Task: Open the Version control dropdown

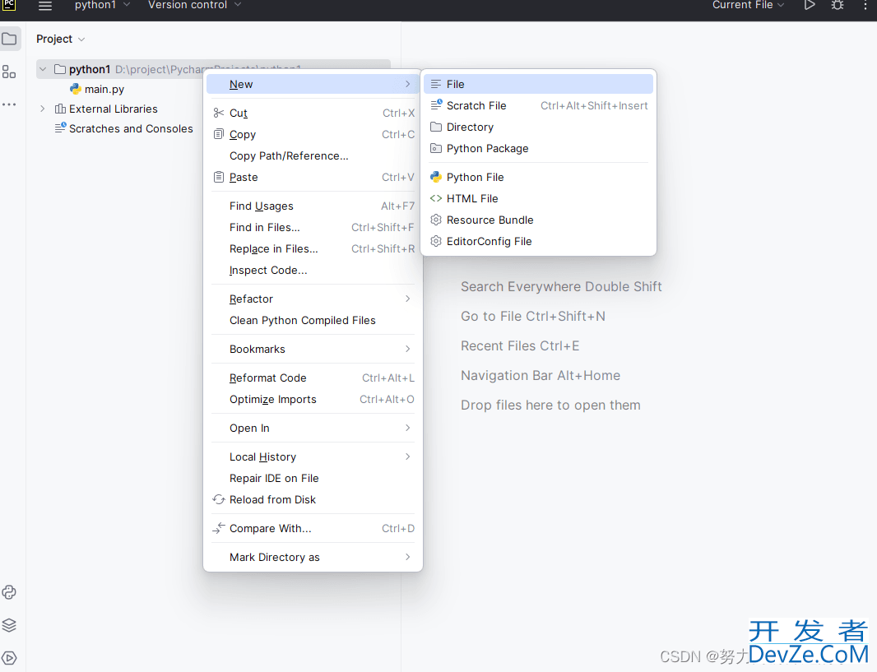Action: 195,5
